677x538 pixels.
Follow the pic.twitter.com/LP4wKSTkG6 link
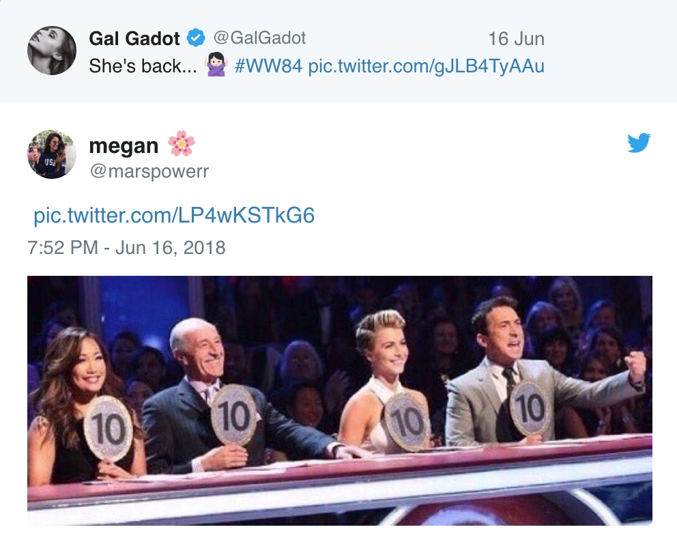[174, 216]
